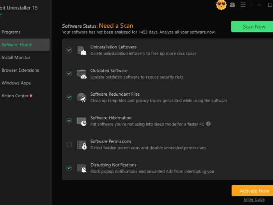Enable the Software Permissions checkbox
273x205 pixels.
pyautogui.click(x=69, y=144)
